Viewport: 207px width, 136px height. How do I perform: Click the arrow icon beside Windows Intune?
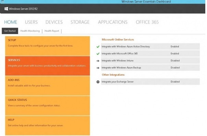pos(98,61)
